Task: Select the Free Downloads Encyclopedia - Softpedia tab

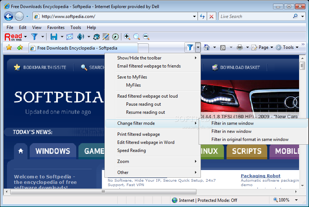Action: click(x=83, y=48)
